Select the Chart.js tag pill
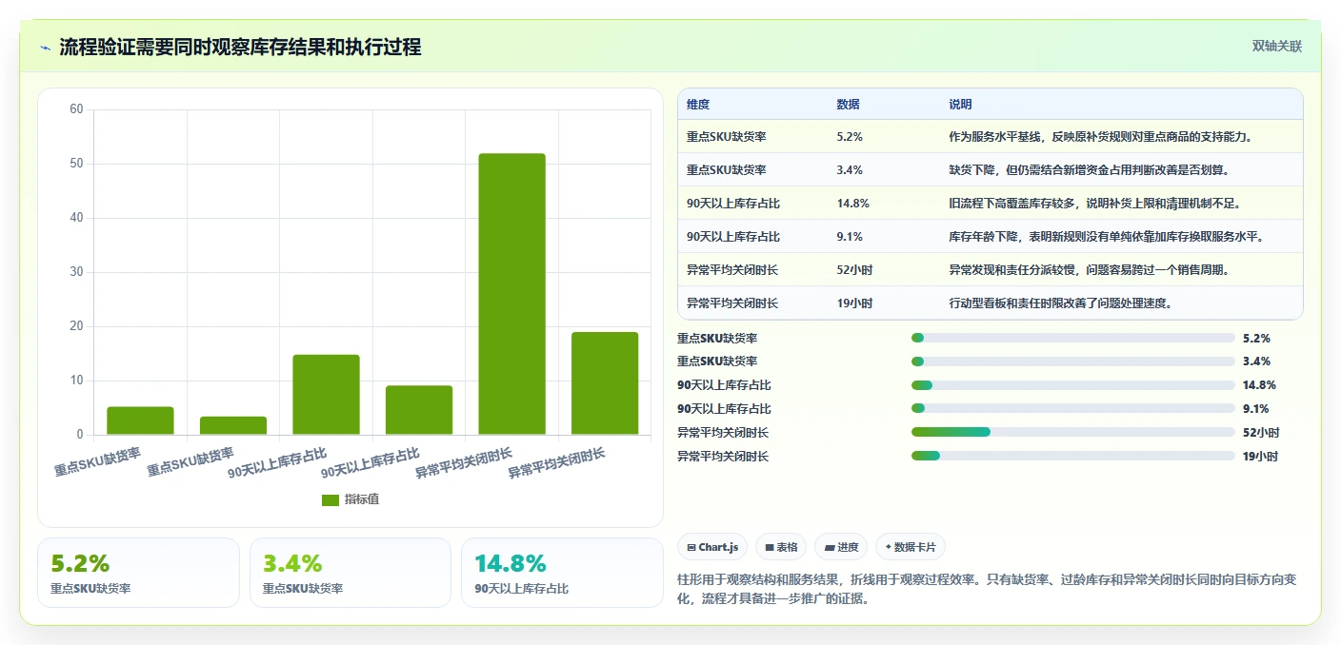Image resolution: width=1341 pixels, height=645 pixels. [712, 547]
